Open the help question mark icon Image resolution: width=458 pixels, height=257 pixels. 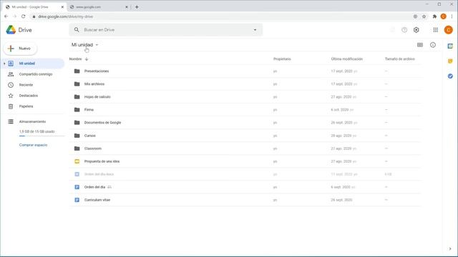[x=404, y=30]
